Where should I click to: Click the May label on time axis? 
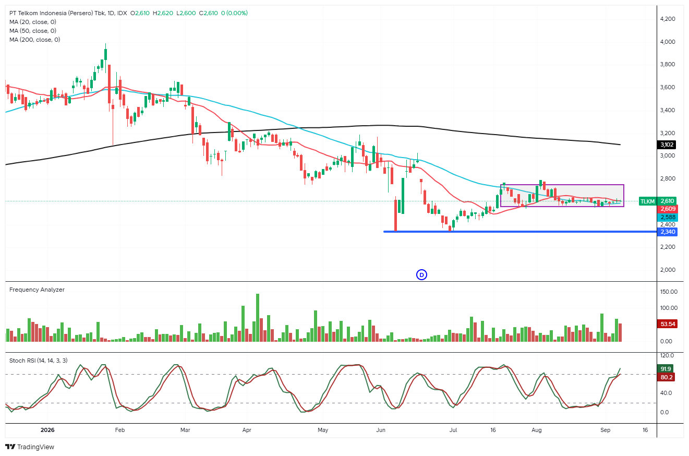click(x=323, y=430)
